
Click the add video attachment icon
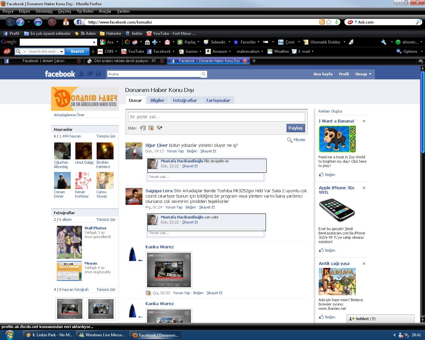159,128
